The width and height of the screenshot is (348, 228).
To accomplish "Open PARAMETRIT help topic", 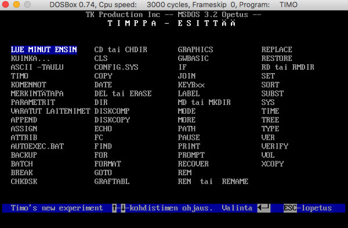I will [x=33, y=102].
